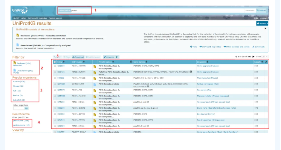The width and height of the screenshot is (281, 150).
Task: Check the box for PO5F1_DANRE row
Action: click(55, 108)
